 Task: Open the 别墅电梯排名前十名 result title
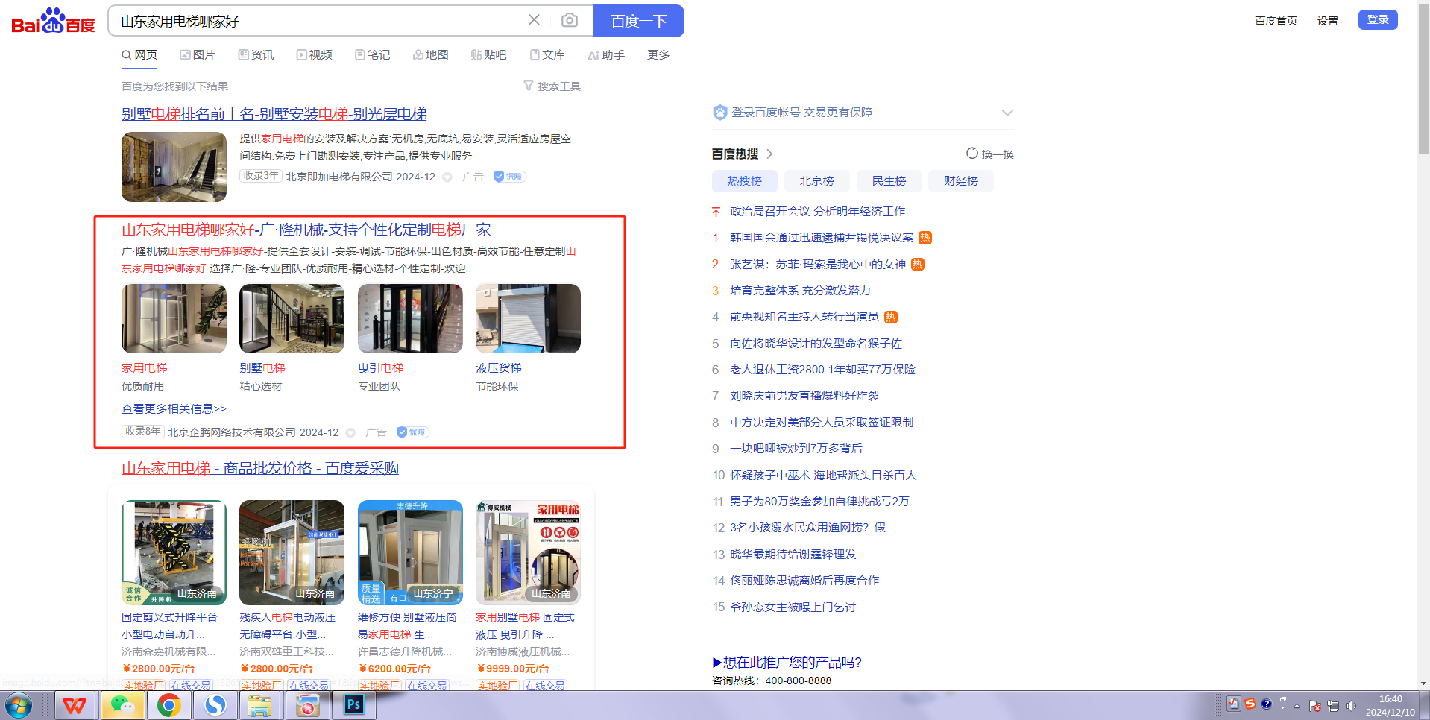274,114
